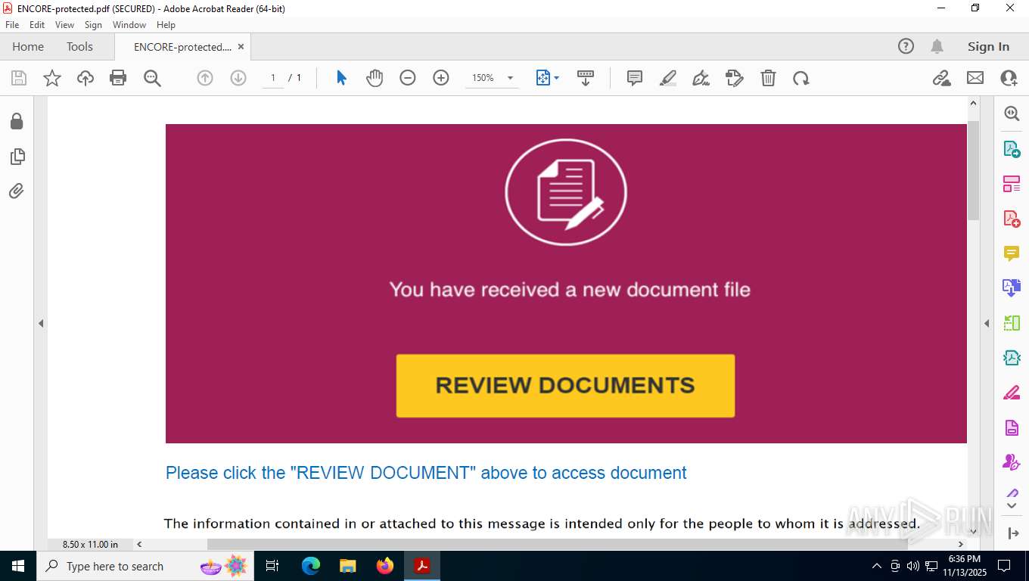This screenshot has width=1029, height=581.
Task: Open the share with others icon
Action: 1009,78
